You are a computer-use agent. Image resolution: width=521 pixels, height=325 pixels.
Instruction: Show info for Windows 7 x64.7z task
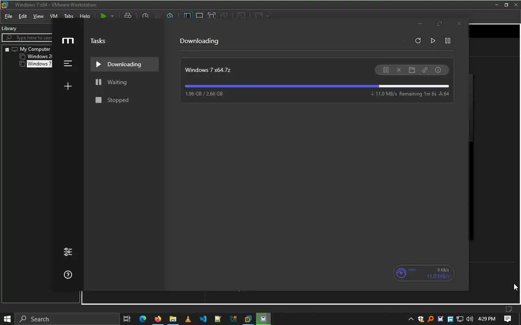[438, 70]
